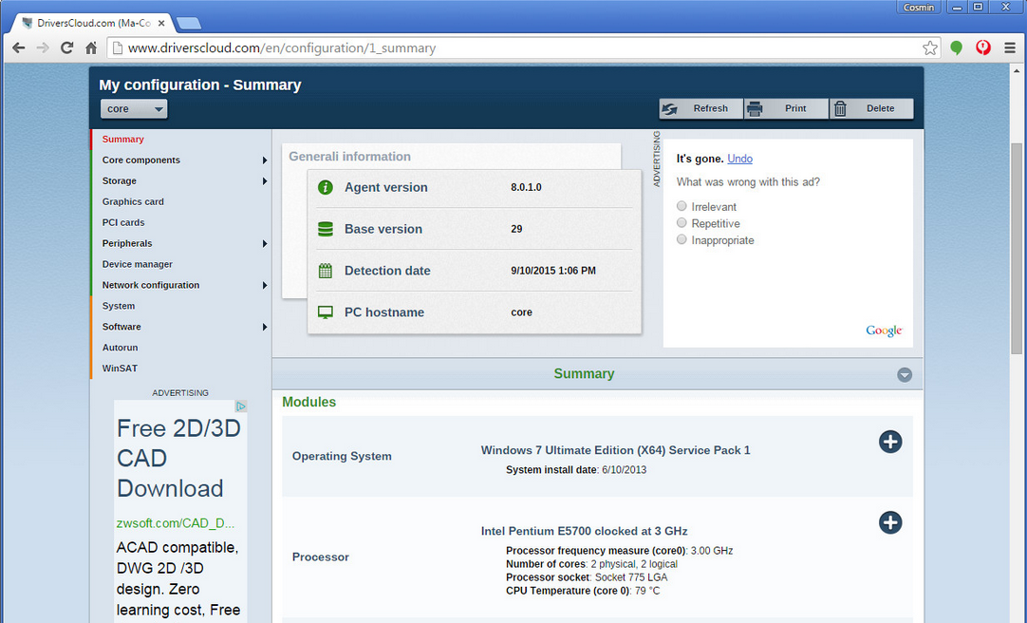This screenshot has height=623, width=1027.
Task: Click the Agent version info icon
Action: (326, 187)
